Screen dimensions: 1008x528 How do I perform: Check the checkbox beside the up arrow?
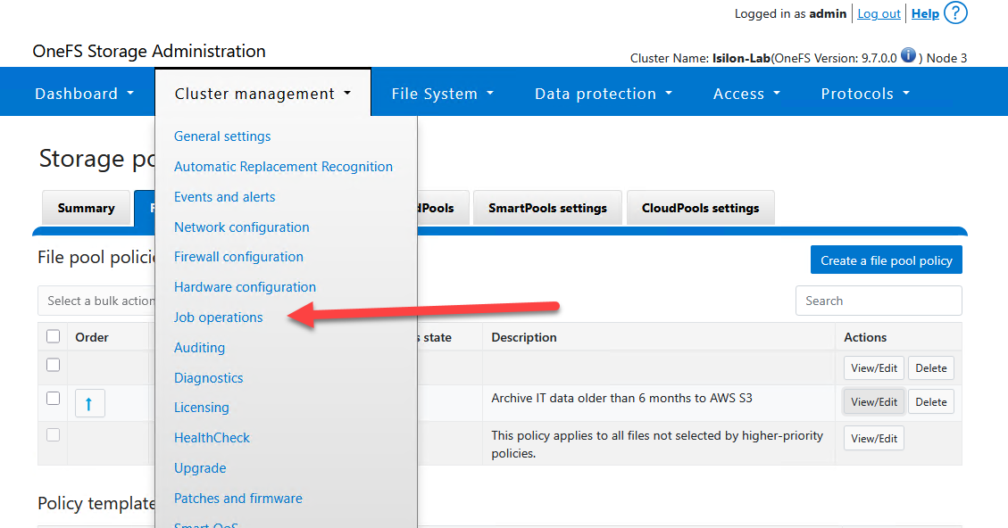click(x=54, y=399)
